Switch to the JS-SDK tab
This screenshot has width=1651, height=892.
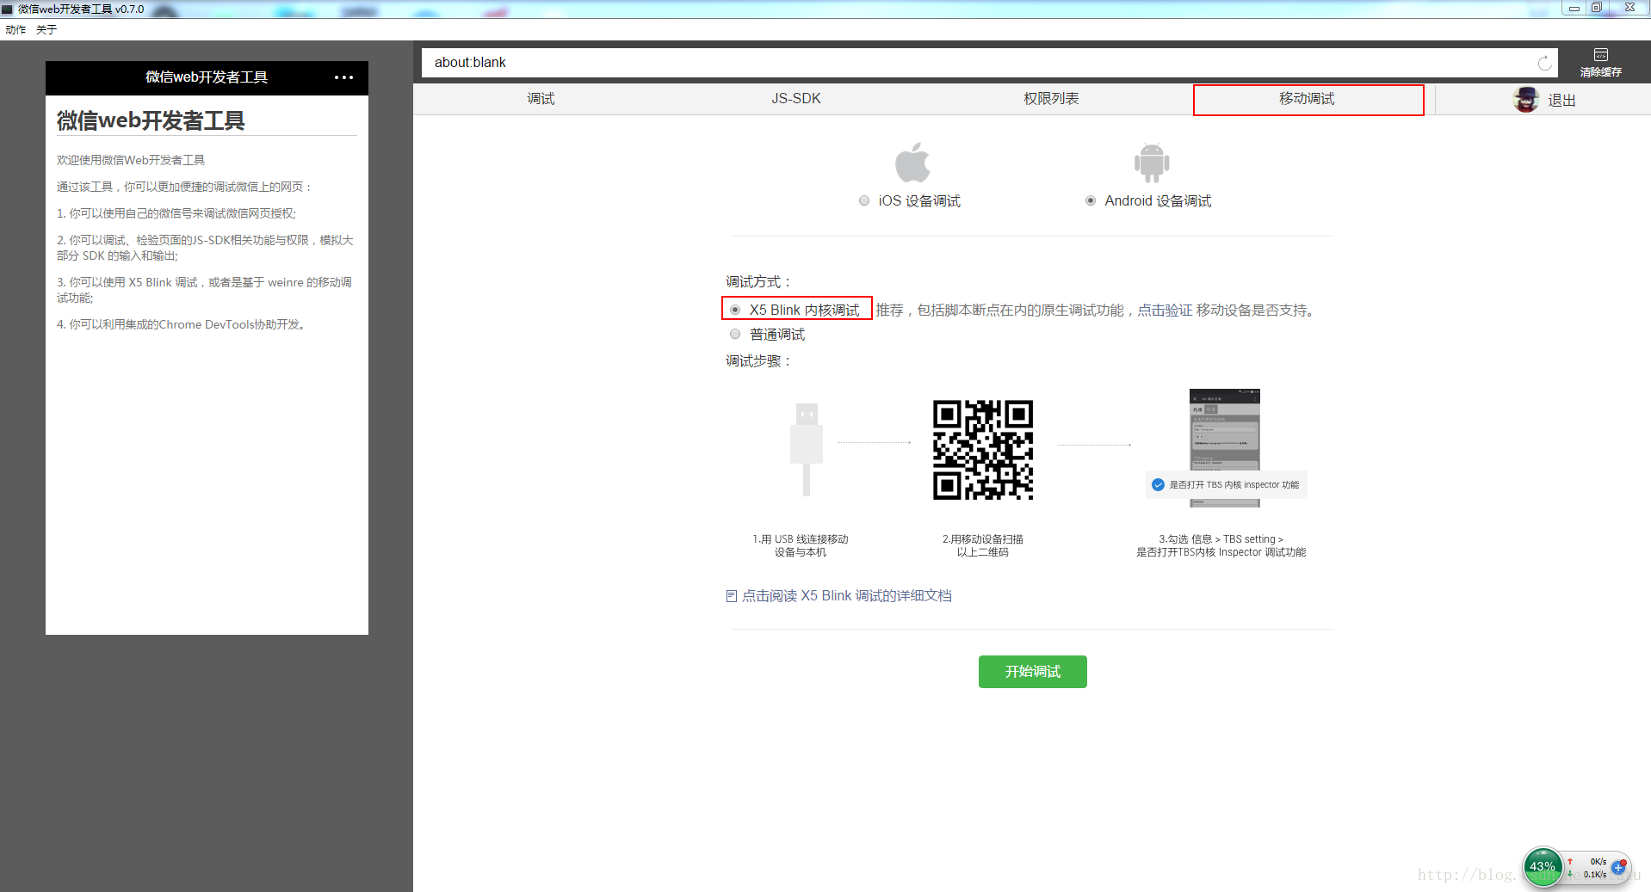click(x=796, y=99)
